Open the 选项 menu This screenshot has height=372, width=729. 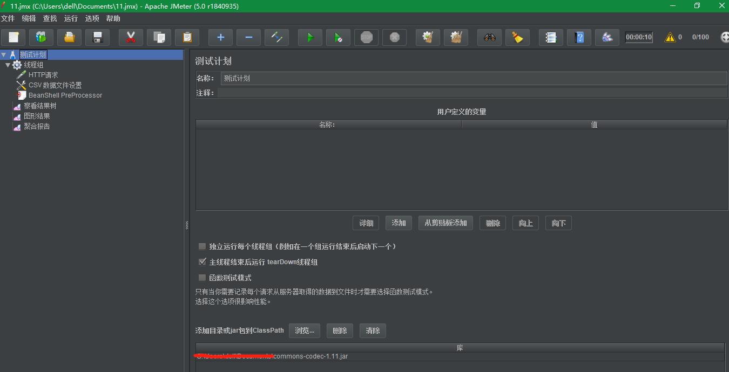[92, 18]
